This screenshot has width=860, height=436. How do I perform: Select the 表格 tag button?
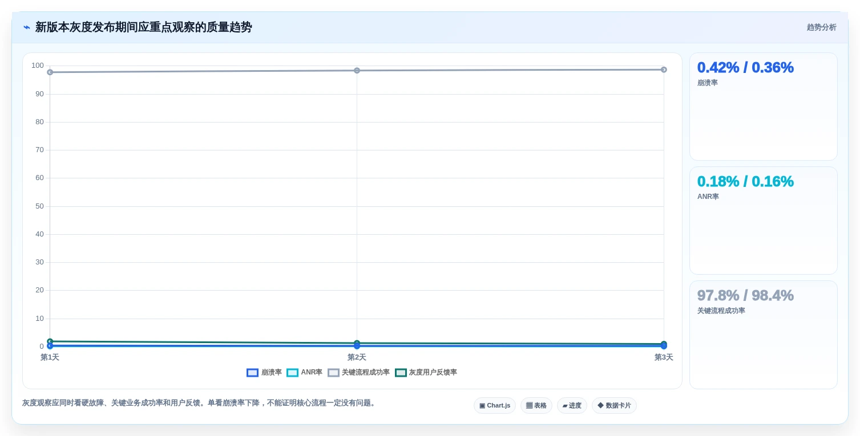pyautogui.click(x=536, y=405)
